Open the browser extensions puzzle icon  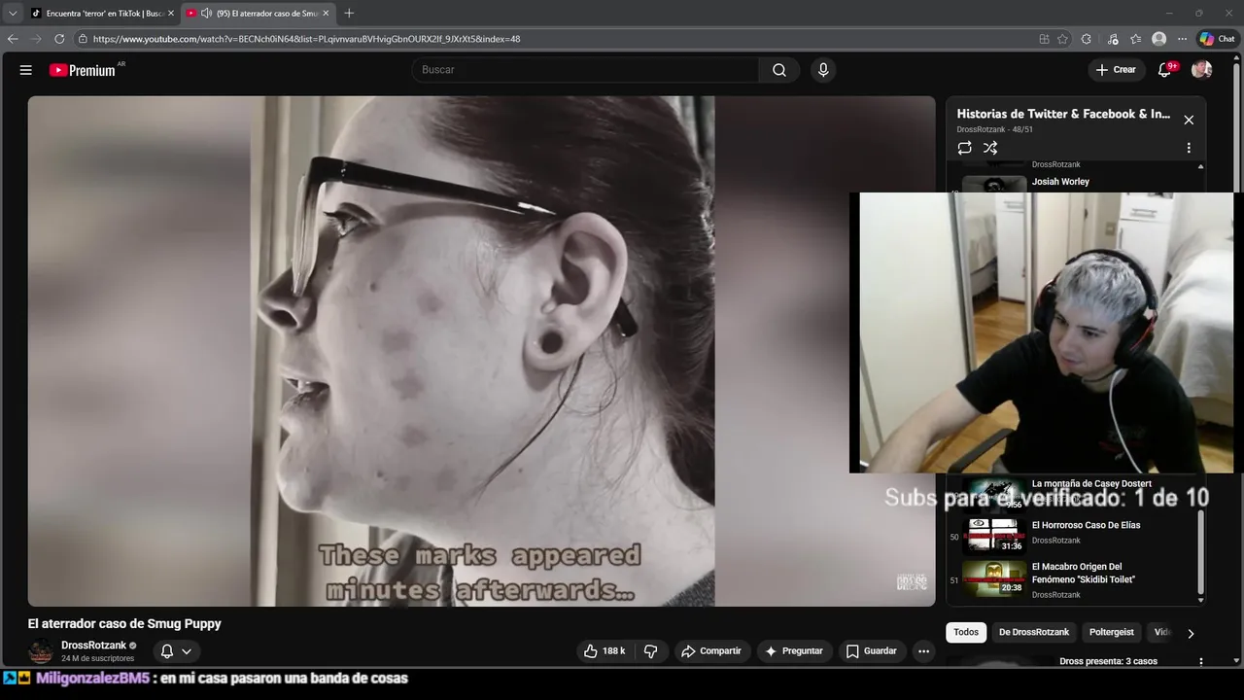click(1087, 39)
